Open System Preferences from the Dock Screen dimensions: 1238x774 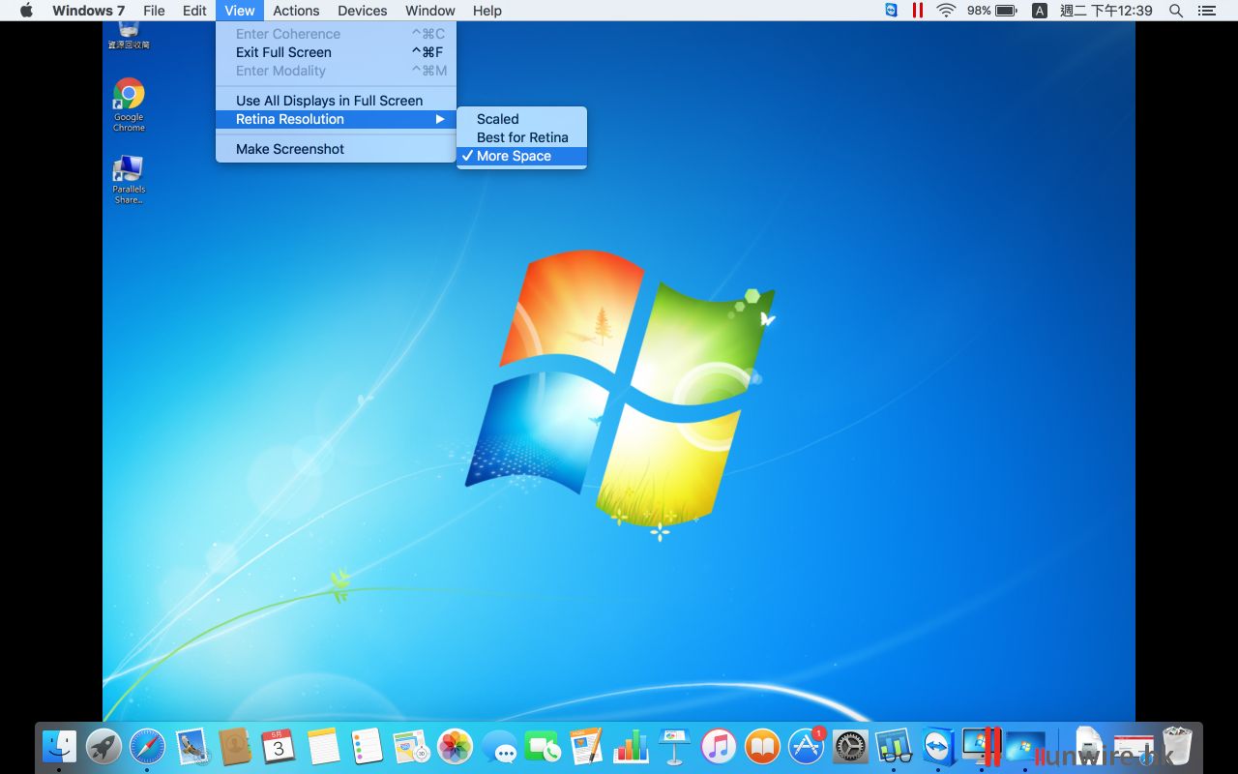pyautogui.click(x=850, y=746)
